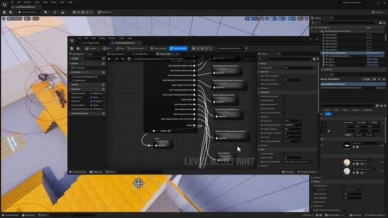Collapse Actor Tick section in Blueprint Details
The image size is (388, 218).
click(x=259, y=71)
